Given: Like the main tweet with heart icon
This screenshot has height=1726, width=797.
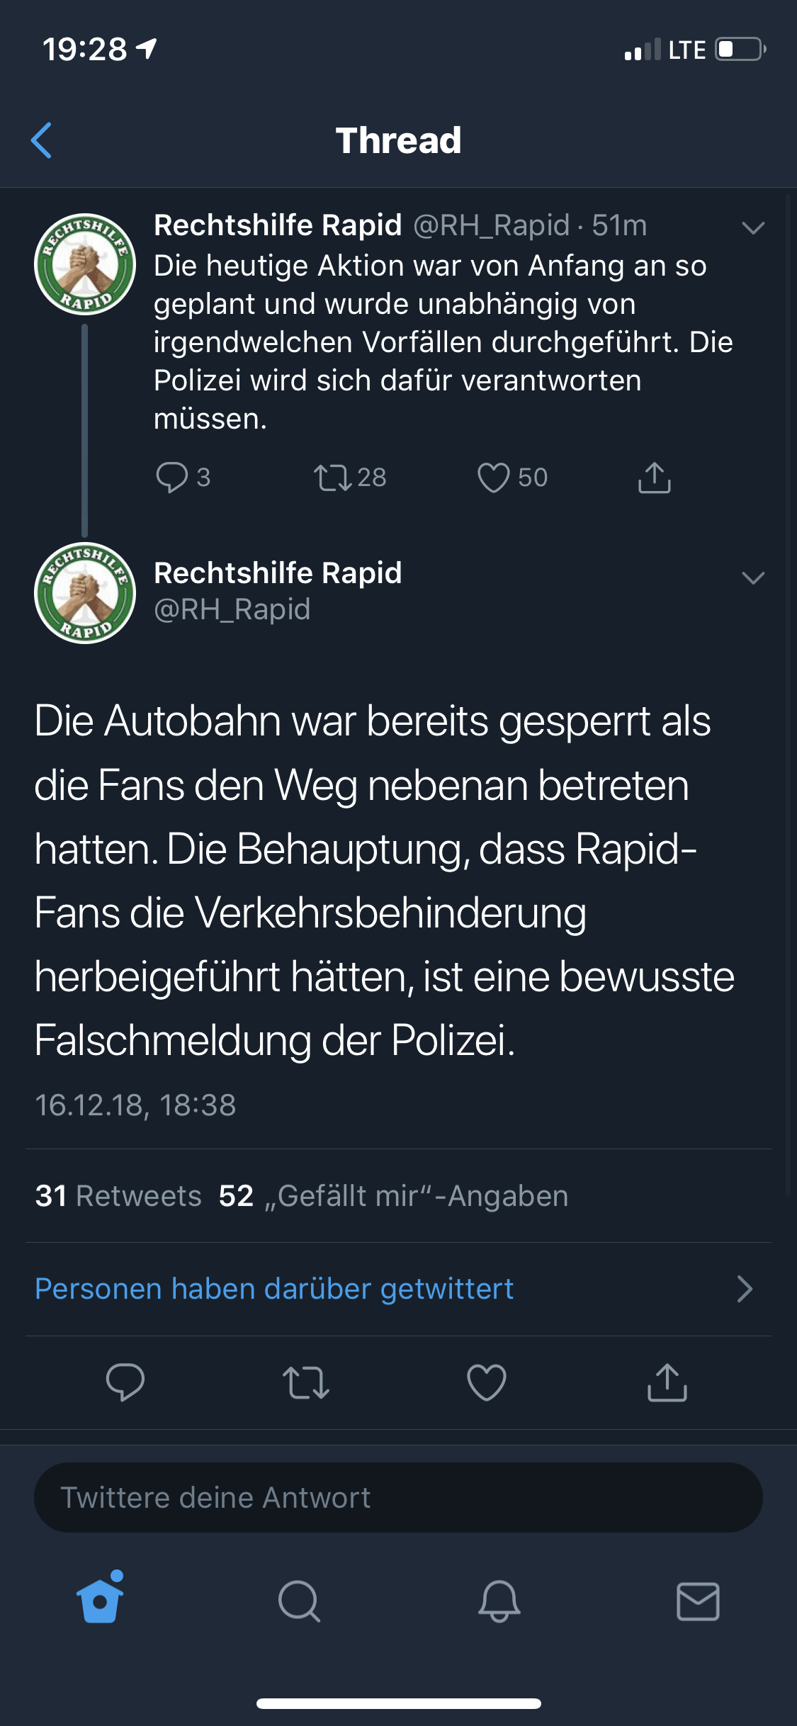Looking at the screenshot, I should coord(487,1382).
